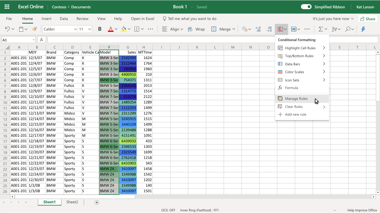This screenshot has height=213, width=380.
Task: Expand Top/Bottom Rules submenu
Action: pyautogui.click(x=302, y=56)
